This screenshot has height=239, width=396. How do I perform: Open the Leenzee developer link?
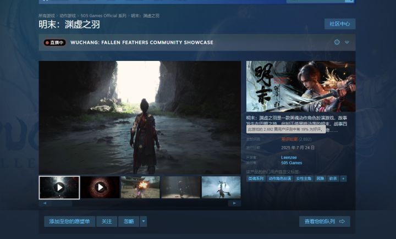coord(289,157)
